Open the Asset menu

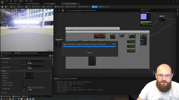15,1
